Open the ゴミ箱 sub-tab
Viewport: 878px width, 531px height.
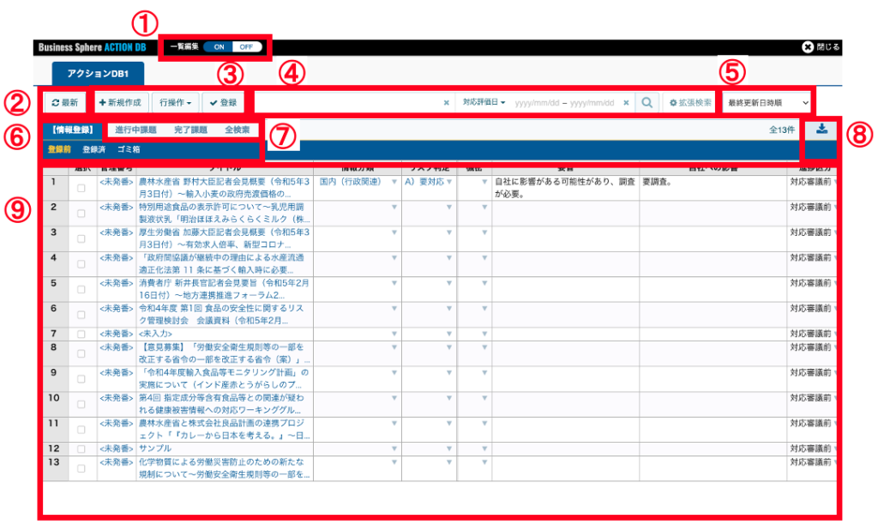129,149
